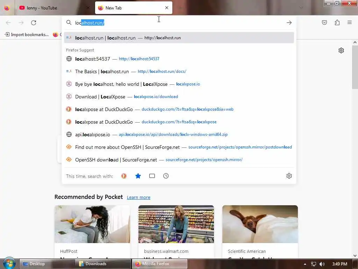Click Mozilla Firefox taskbar button

(x=160, y=264)
